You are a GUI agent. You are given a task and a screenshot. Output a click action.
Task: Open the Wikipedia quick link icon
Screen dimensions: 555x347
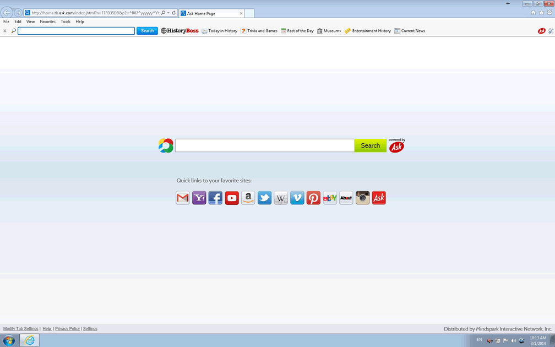pos(281,198)
